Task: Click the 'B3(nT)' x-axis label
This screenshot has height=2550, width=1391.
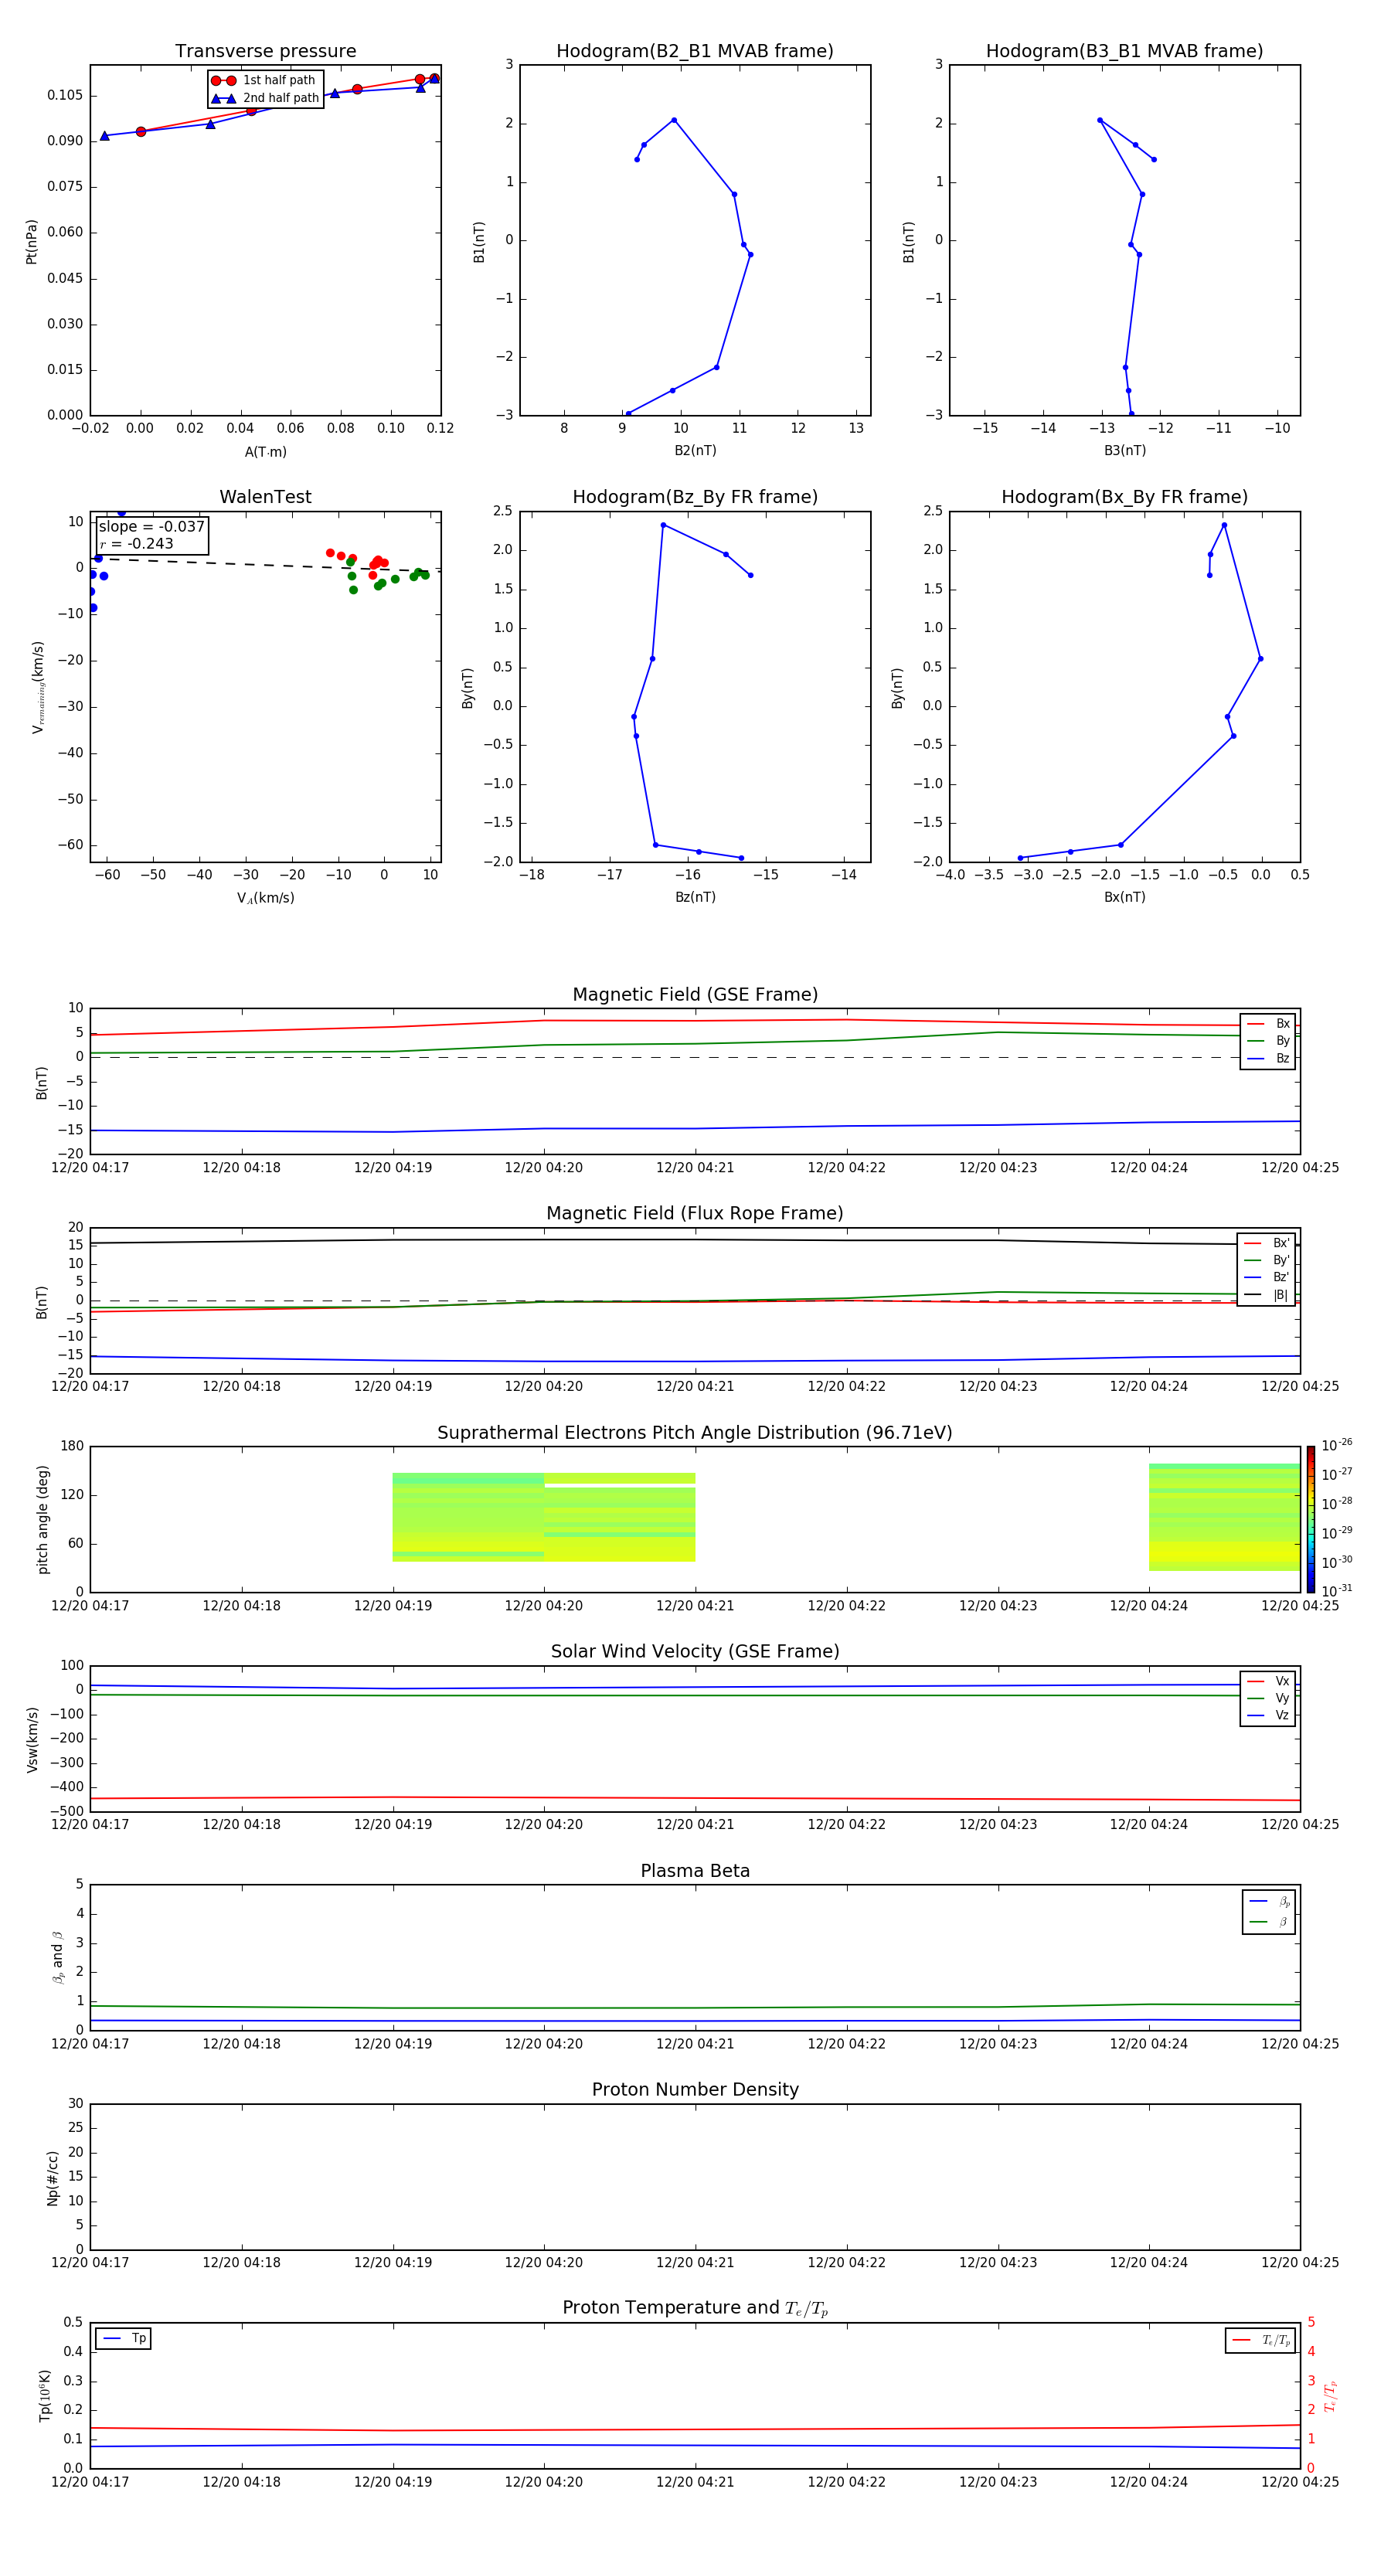Action: pos(1124,450)
